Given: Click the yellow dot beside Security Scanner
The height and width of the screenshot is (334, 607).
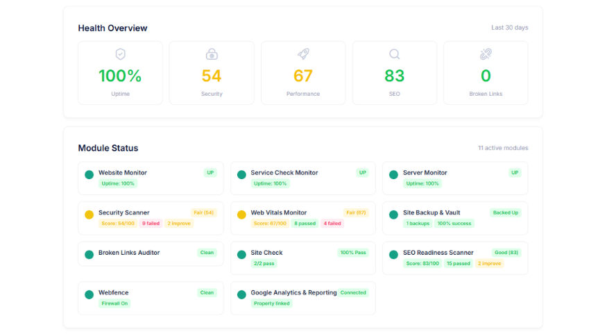Looking at the screenshot, I should point(89,215).
